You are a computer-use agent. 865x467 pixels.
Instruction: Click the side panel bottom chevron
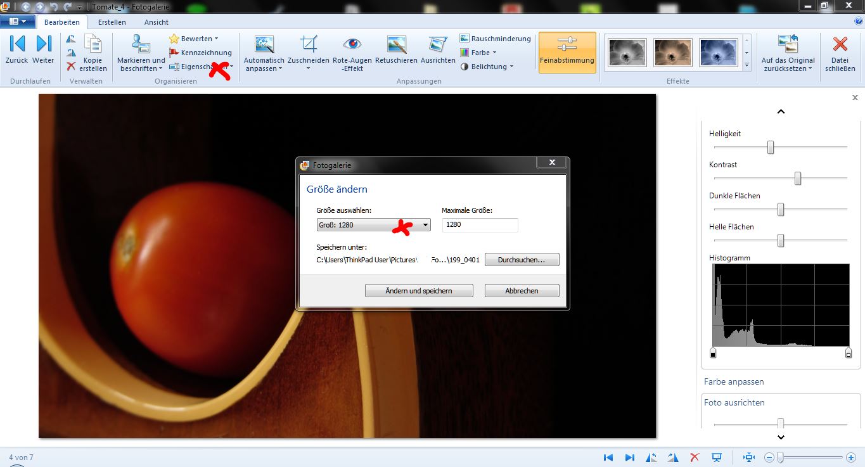coord(781,437)
